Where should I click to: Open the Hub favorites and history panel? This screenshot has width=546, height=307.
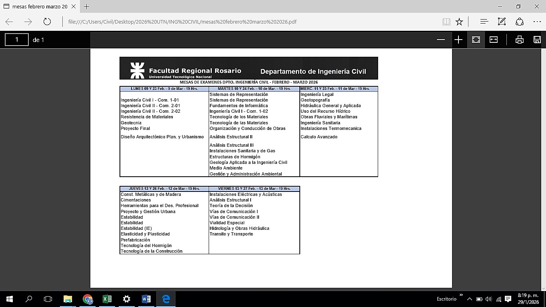click(484, 22)
